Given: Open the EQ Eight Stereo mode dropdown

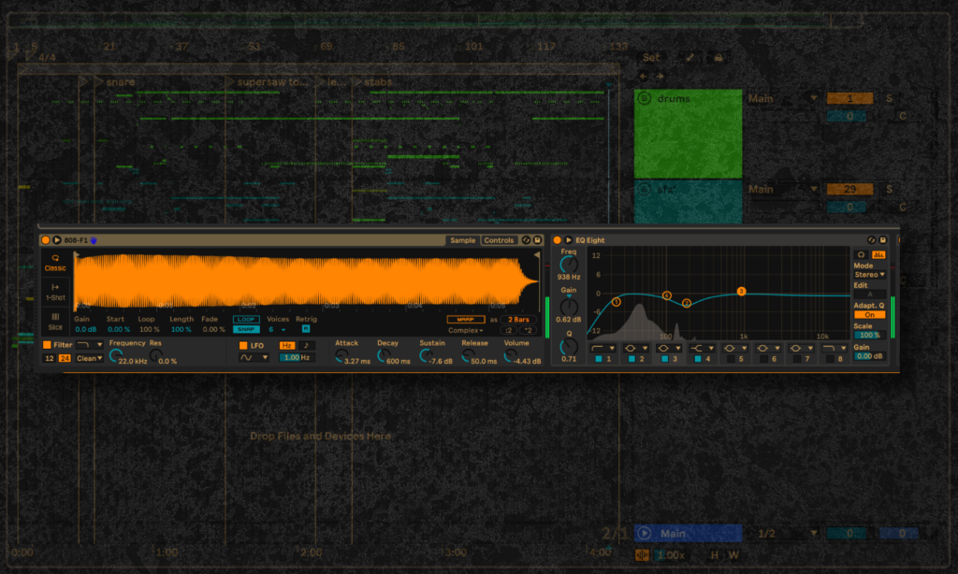Looking at the screenshot, I should point(869,275).
